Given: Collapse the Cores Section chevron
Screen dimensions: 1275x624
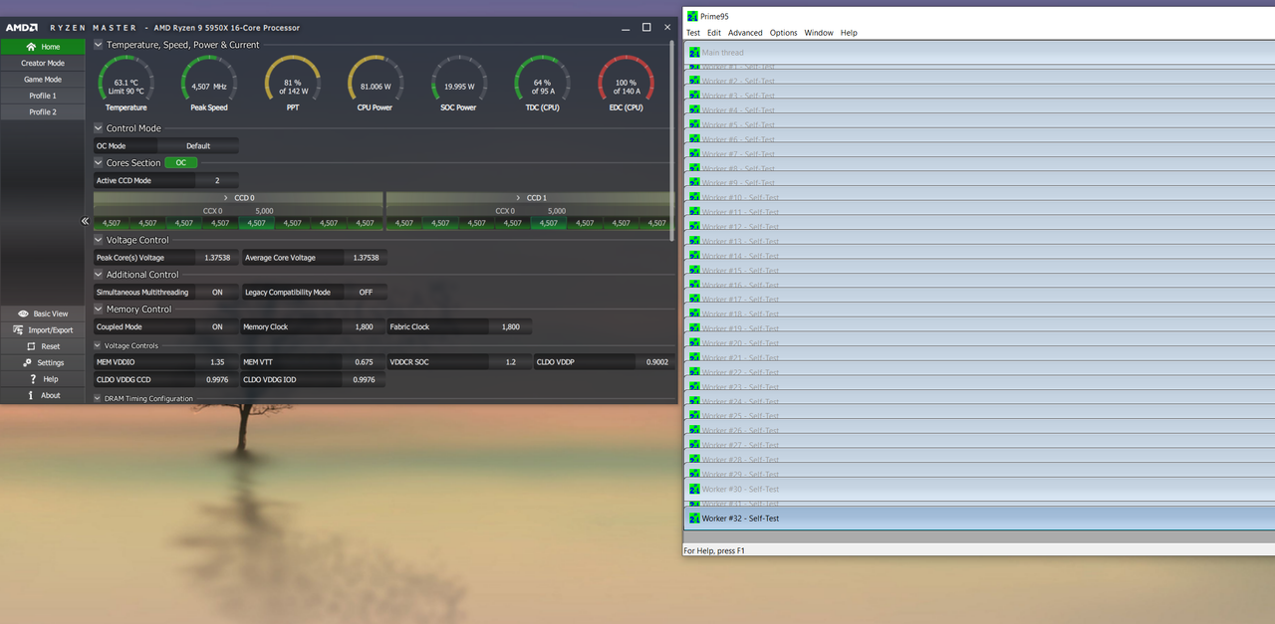Looking at the screenshot, I should [x=98, y=163].
